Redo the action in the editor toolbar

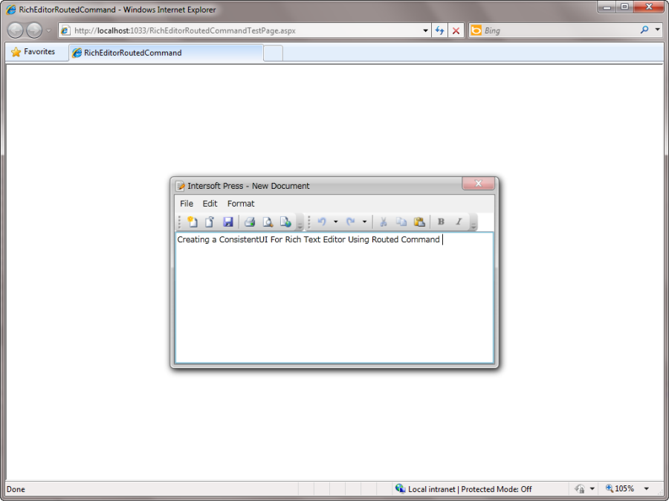tap(351, 222)
